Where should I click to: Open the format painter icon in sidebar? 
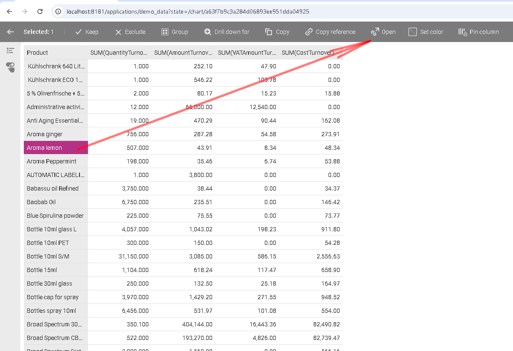coord(11,67)
